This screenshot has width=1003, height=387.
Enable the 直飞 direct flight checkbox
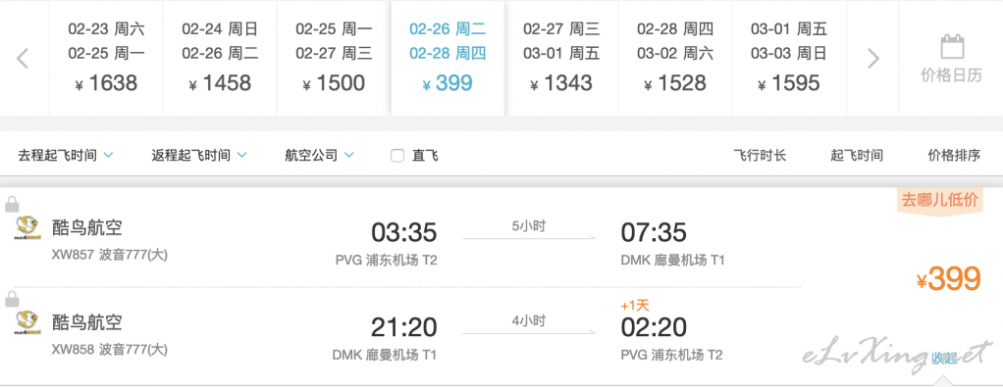click(397, 155)
